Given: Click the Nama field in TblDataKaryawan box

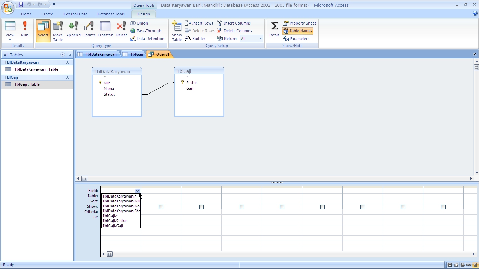Looking at the screenshot, I should (109, 89).
